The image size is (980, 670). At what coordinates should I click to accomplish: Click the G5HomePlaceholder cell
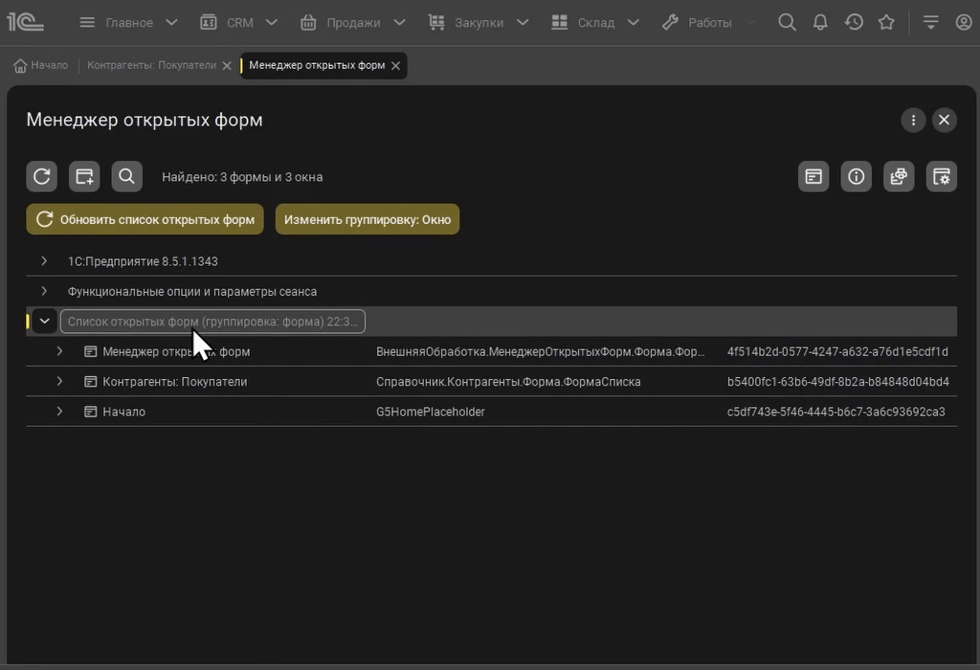pyautogui.click(x=430, y=412)
